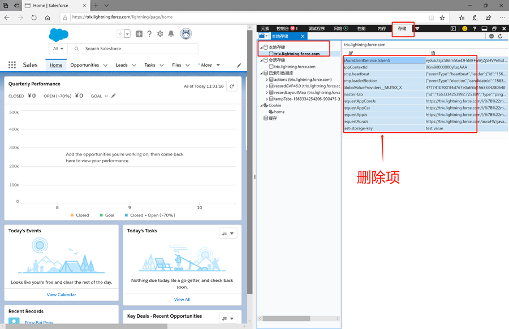Viewport: 509px width, 329px height.
Task: Share this page from the browser toolbar
Action: tap(489, 18)
